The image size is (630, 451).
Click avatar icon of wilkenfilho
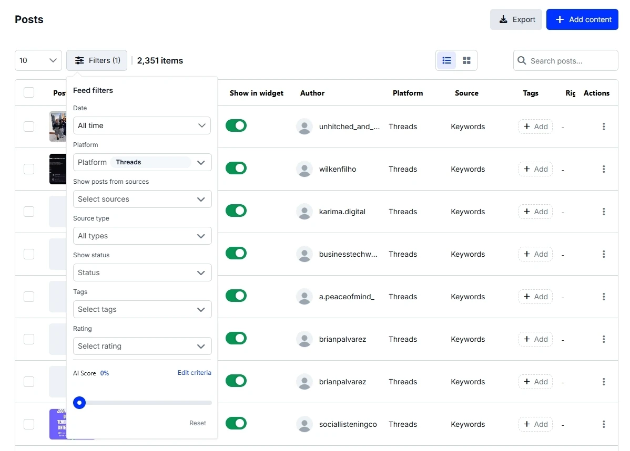(x=304, y=170)
